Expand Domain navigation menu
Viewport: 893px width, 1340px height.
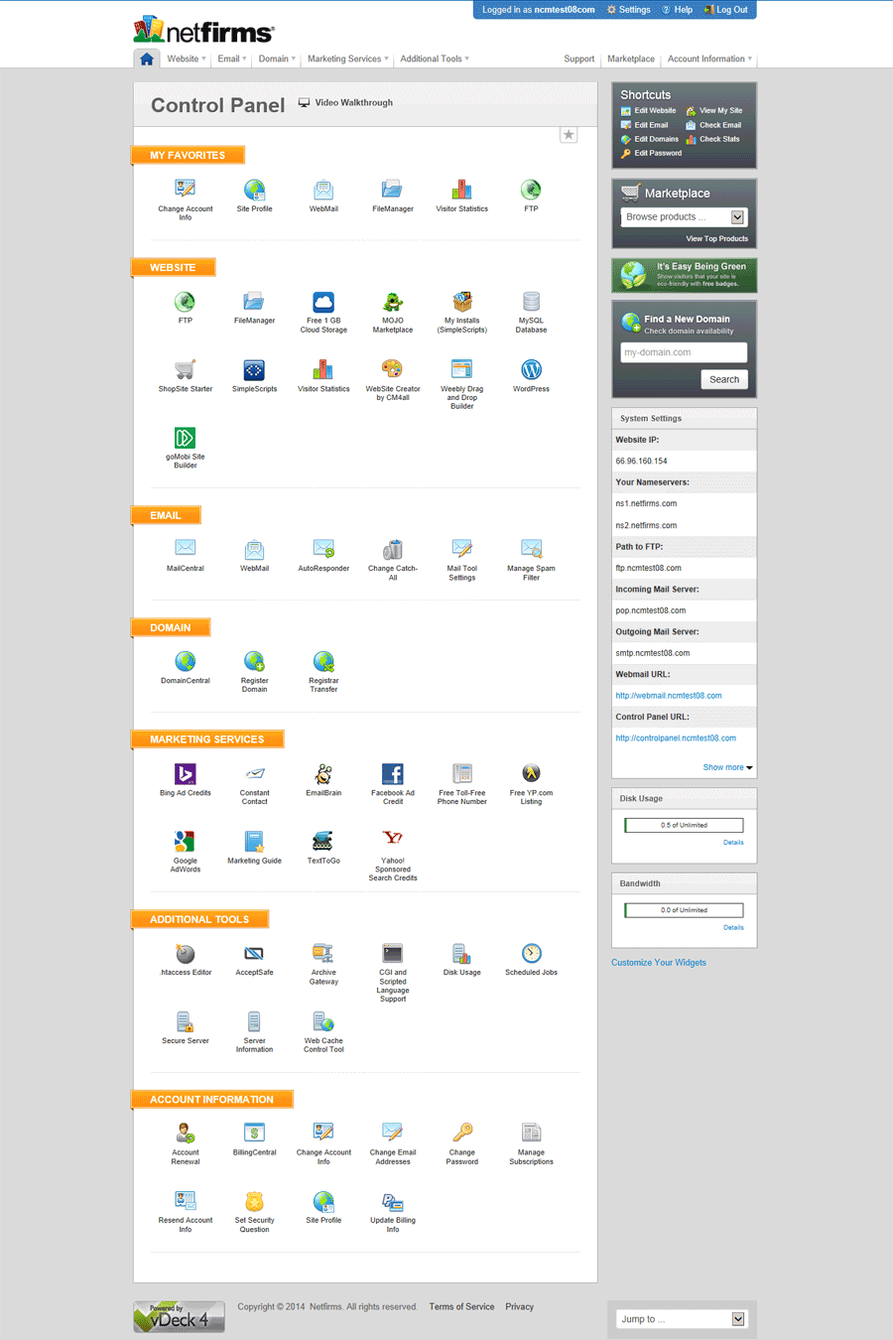277,59
